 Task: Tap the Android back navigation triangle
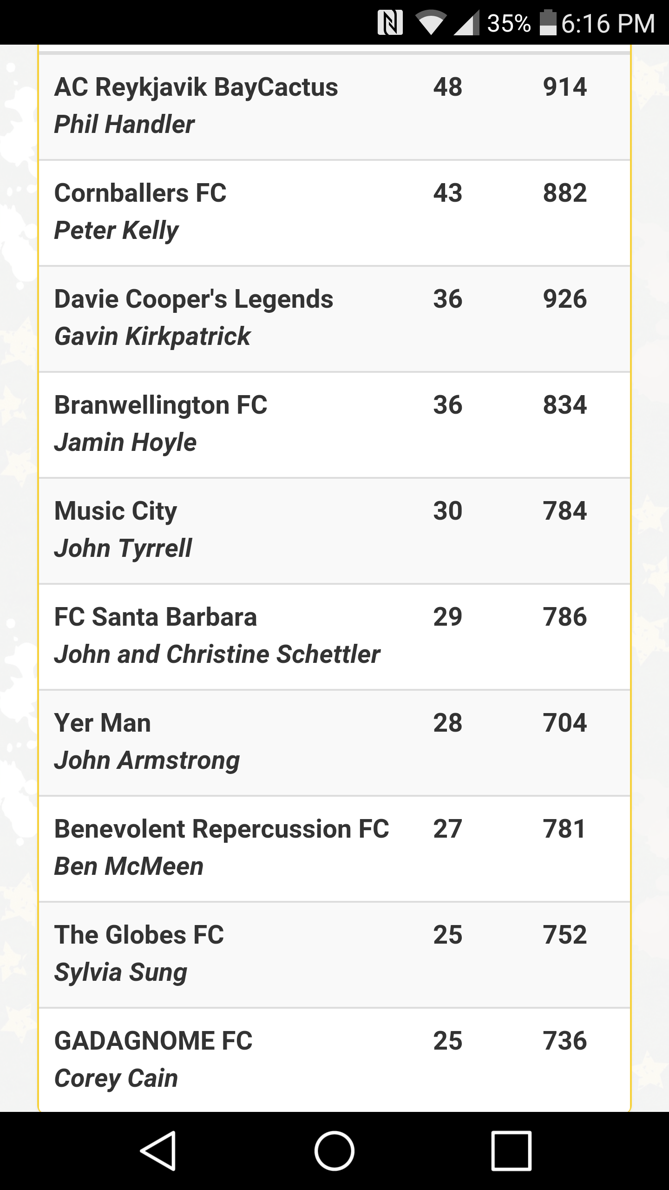(x=158, y=1151)
